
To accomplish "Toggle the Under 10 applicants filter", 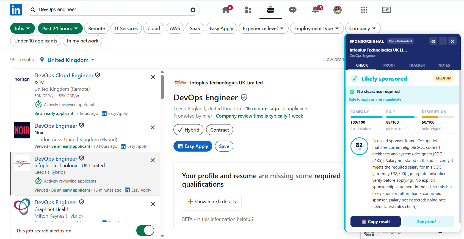I will [x=36, y=41].
